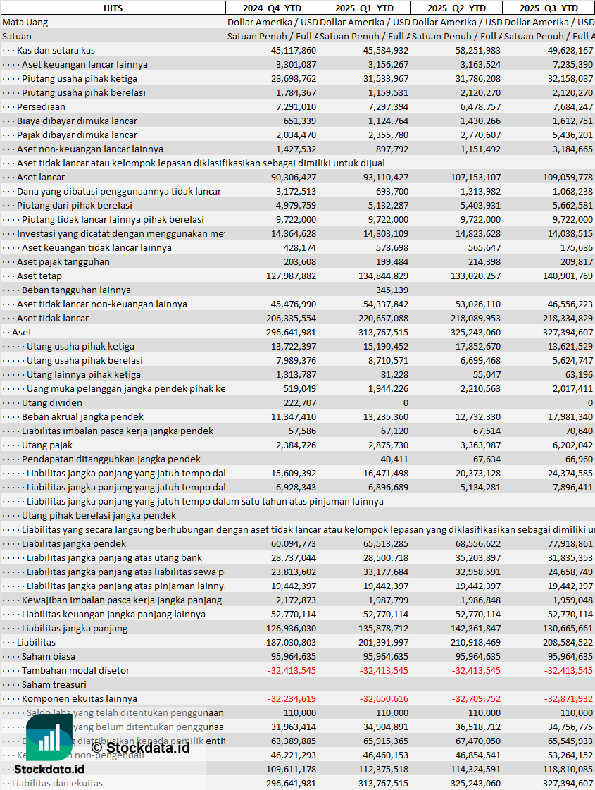The height and width of the screenshot is (790, 595).
Task: Select Piutang tidak lancar lainnya pihak berelasi
Action: coord(113,220)
